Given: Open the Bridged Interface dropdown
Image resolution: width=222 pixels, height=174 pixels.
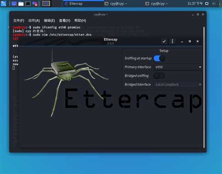Looking at the screenshot, I should [178, 85].
